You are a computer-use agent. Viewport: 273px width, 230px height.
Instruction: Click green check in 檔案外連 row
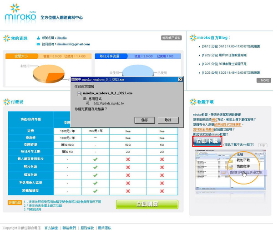click(x=95, y=175)
